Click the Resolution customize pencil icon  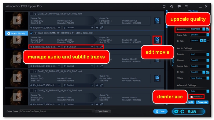tap(208, 29)
